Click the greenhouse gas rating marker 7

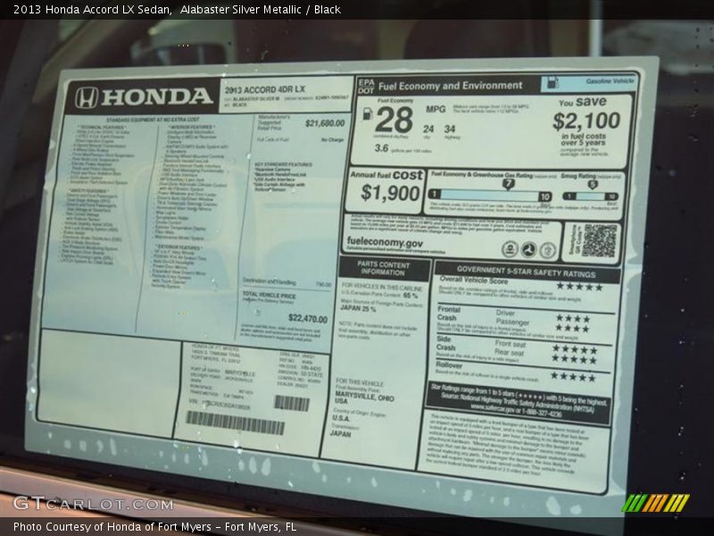point(508,184)
